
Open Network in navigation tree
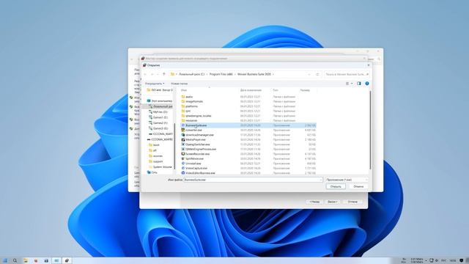coord(152,172)
